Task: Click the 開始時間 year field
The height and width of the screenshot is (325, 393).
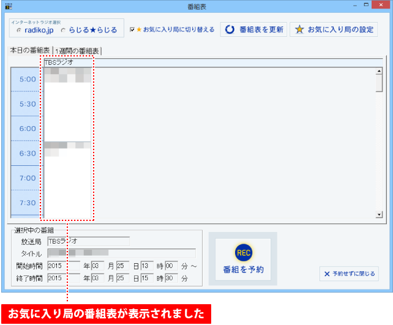Action: tap(64, 266)
